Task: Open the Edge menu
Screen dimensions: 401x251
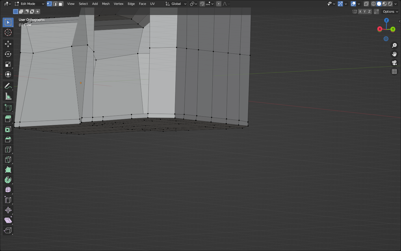Action: 131,4
